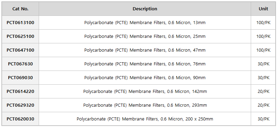
Task: Click the 90mm membrane filter description
Action: pyautogui.click(x=145, y=78)
